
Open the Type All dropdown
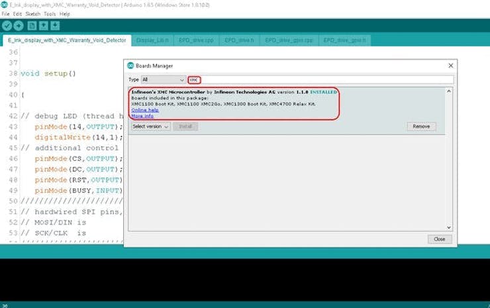tap(164, 79)
